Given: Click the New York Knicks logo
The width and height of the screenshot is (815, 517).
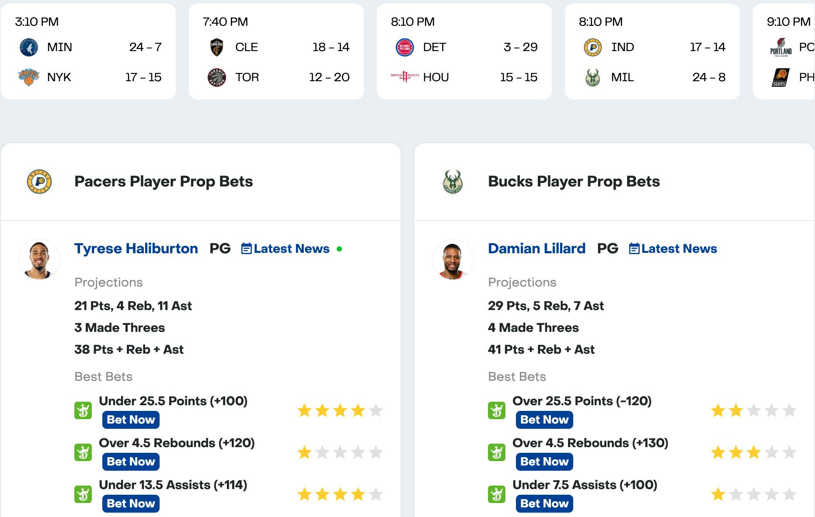Looking at the screenshot, I should [29, 77].
